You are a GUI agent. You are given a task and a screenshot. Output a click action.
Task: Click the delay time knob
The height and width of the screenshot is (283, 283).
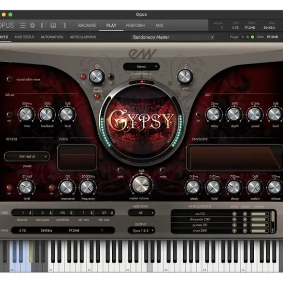click(x=26, y=114)
